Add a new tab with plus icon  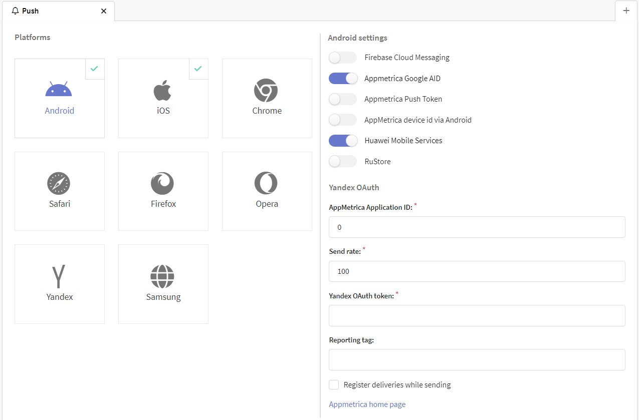click(626, 11)
